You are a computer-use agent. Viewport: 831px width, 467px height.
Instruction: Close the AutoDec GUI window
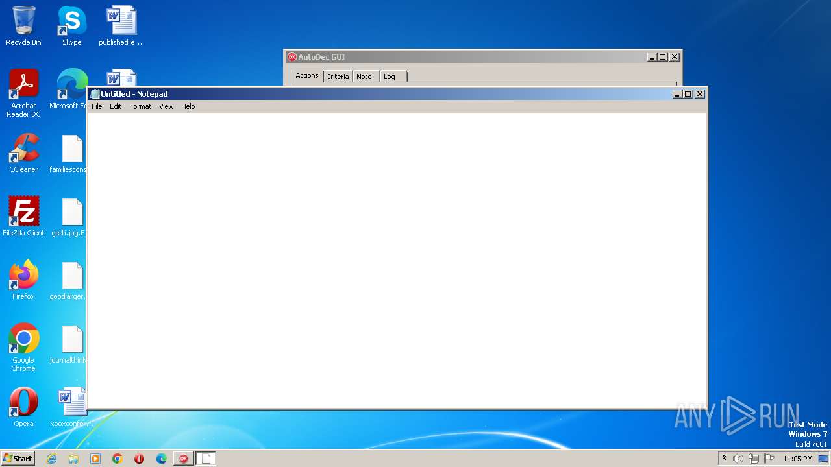tap(675, 57)
